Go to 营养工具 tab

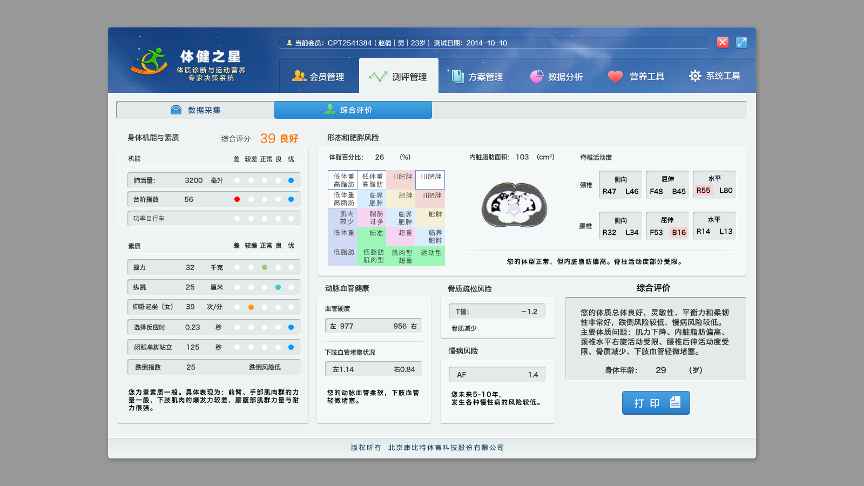[x=636, y=76]
